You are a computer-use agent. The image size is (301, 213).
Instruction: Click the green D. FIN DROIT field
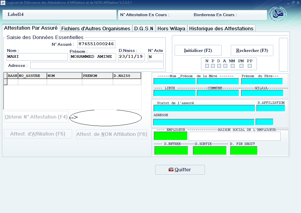(244, 151)
